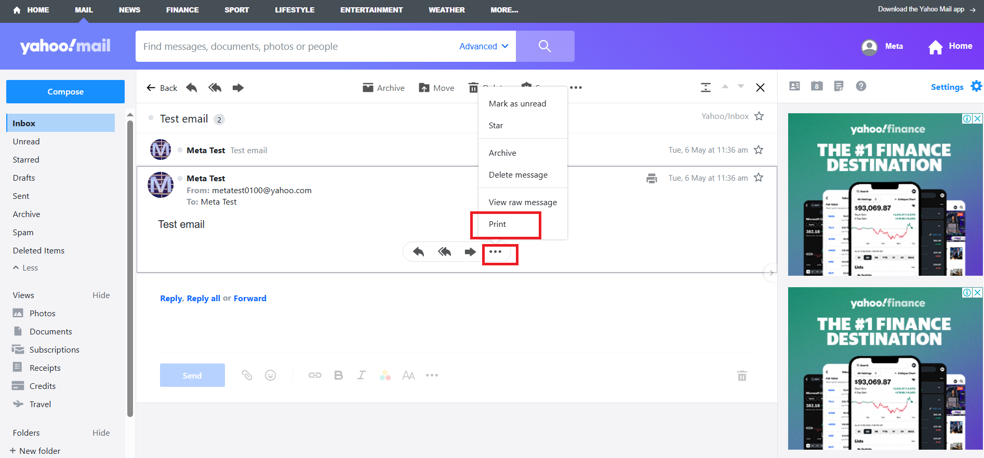Go to the previous message arrow
984x458 pixels.
point(725,87)
